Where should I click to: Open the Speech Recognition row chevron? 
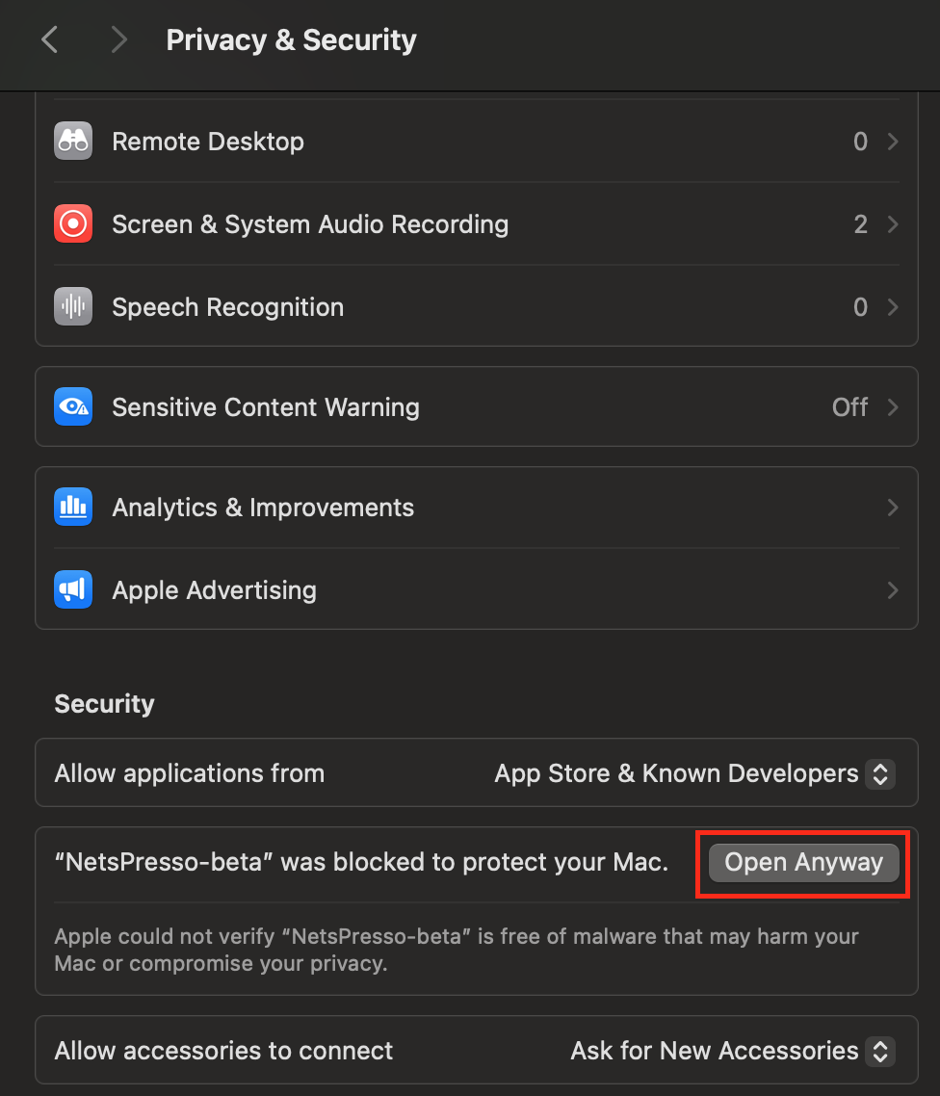coord(893,307)
